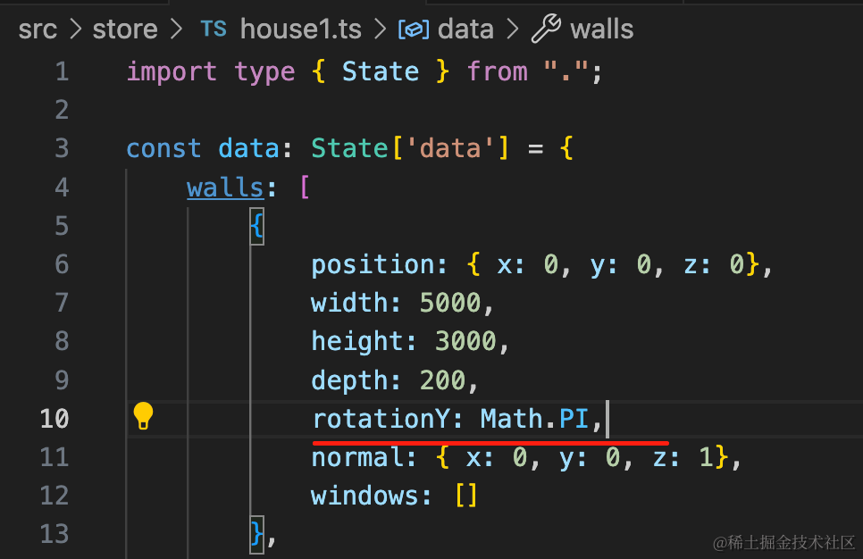This screenshot has height=559, width=863.
Task: Click the 'windows' property name
Action: 364,496
